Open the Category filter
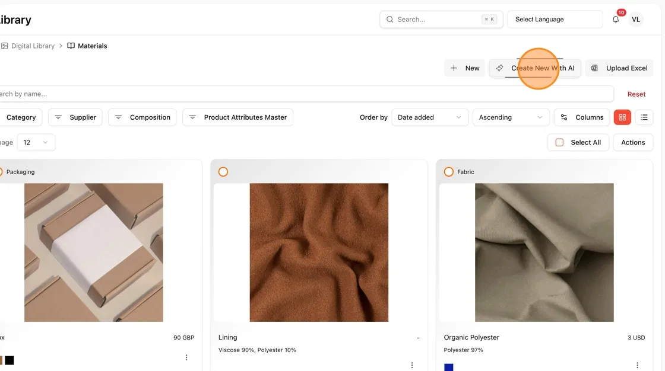 (20, 117)
